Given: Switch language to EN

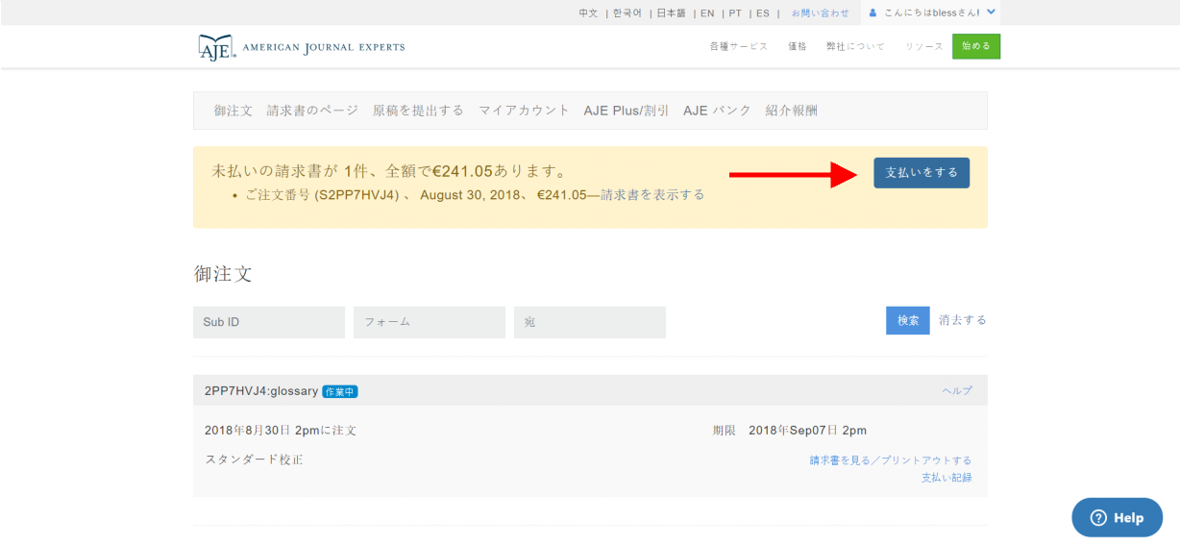Looking at the screenshot, I should click(707, 13).
